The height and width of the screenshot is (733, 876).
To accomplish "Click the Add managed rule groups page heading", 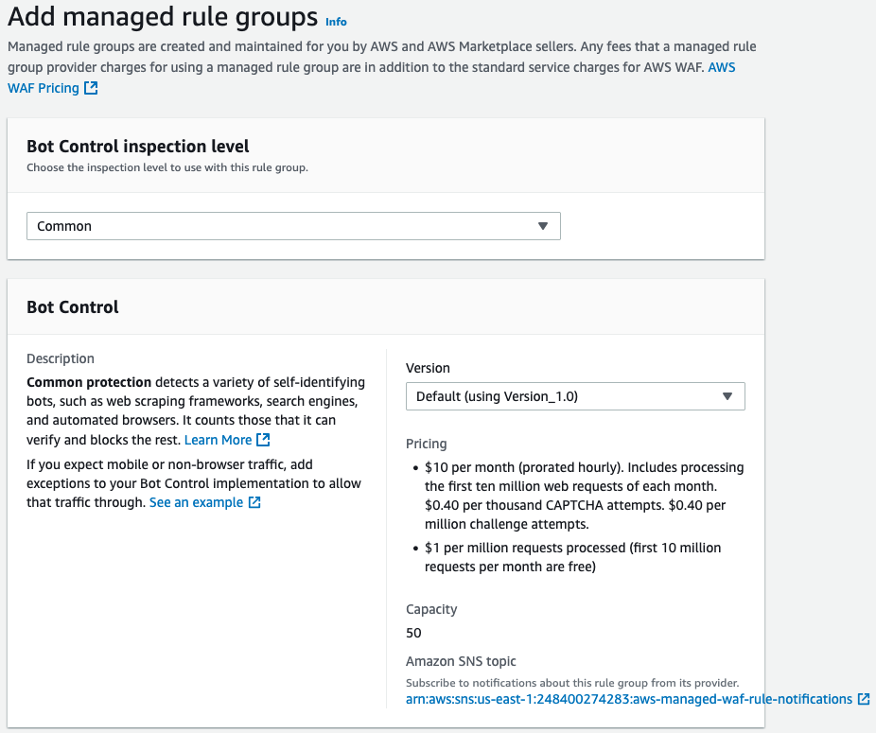I will point(163,17).
